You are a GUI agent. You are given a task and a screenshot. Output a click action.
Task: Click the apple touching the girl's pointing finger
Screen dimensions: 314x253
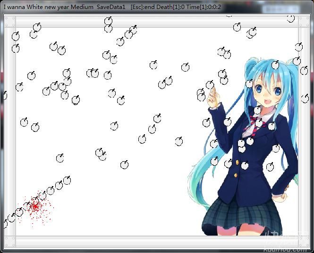coord(210,85)
